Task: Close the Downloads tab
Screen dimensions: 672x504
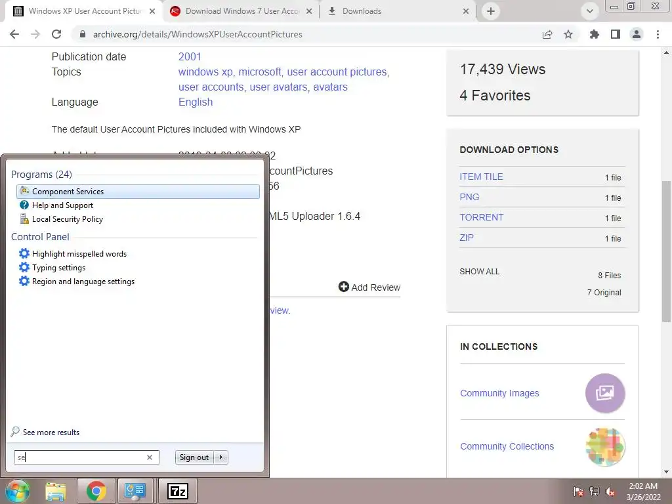Action: pyautogui.click(x=466, y=11)
